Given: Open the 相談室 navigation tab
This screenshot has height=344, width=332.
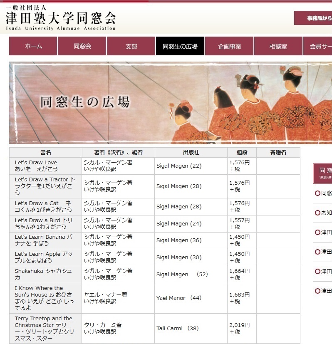Looking at the screenshot, I should pyautogui.click(x=278, y=46).
